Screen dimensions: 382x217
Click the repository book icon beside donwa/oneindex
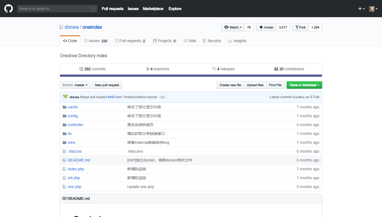61,27
